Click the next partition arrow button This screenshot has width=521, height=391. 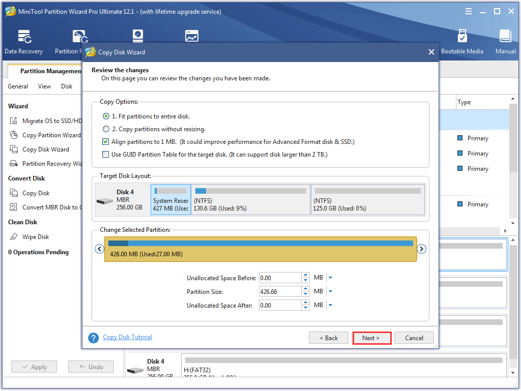pos(421,249)
